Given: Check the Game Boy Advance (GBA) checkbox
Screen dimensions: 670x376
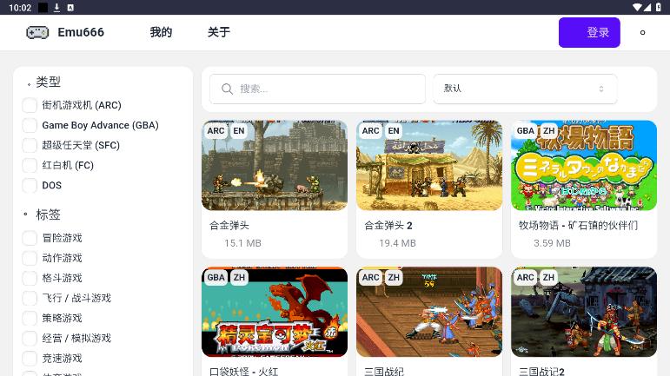Looking at the screenshot, I should 30,125.
